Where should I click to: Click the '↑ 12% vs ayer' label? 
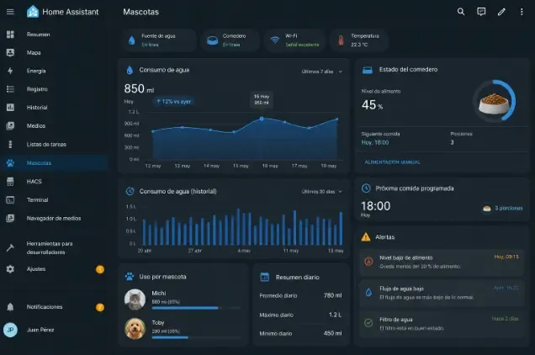[x=173, y=102]
